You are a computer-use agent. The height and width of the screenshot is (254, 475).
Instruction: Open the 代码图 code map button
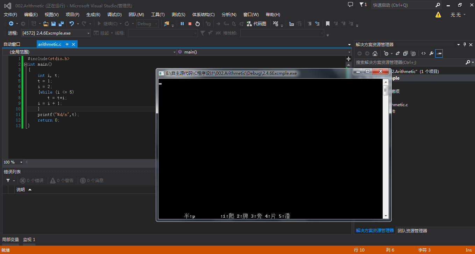(256, 24)
